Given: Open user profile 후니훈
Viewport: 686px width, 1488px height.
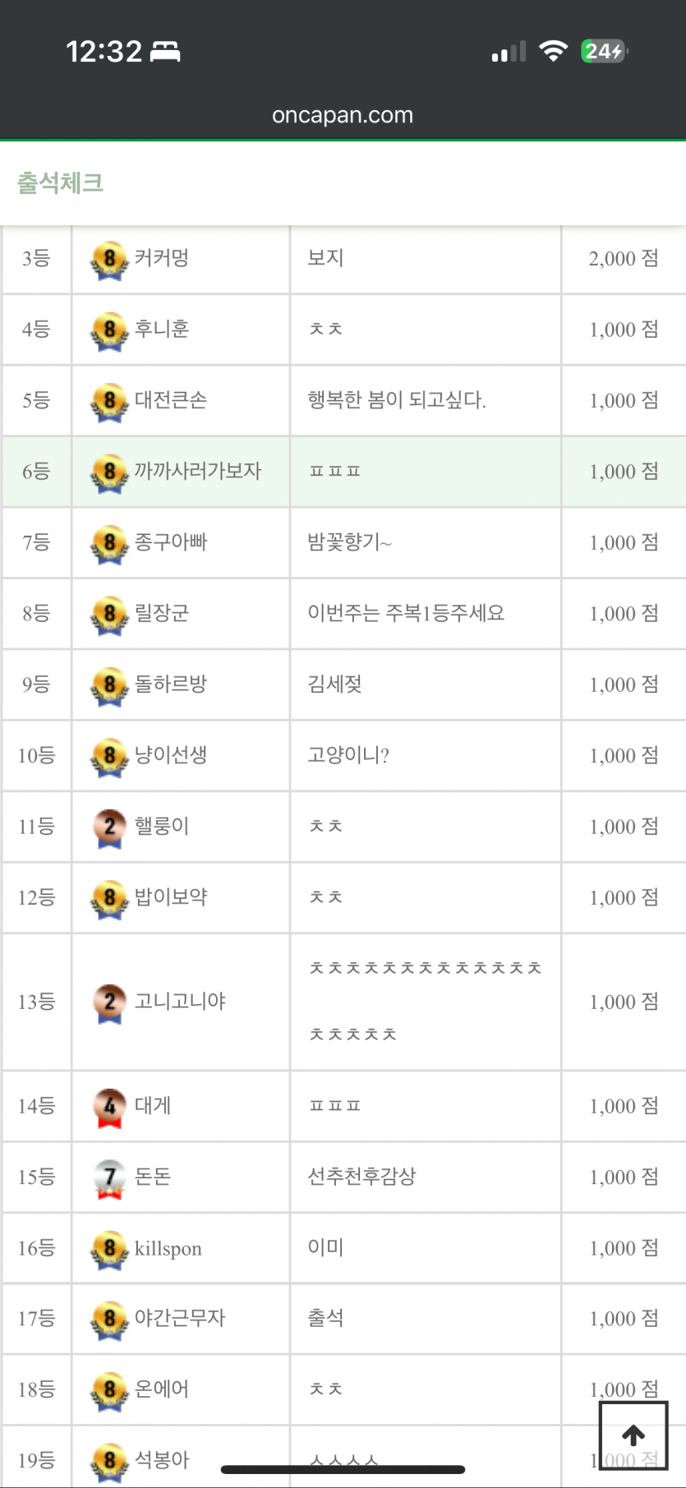Looking at the screenshot, I should [x=162, y=329].
